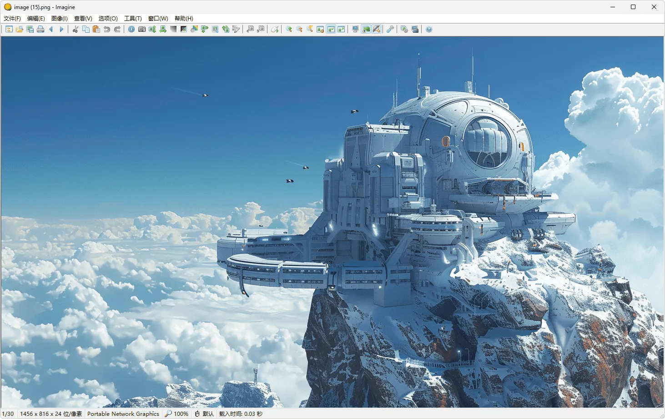Viewport: 665px width, 419px height.
Task: Open the 图像(I) menu
Action: pyautogui.click(x=60, y=19)
